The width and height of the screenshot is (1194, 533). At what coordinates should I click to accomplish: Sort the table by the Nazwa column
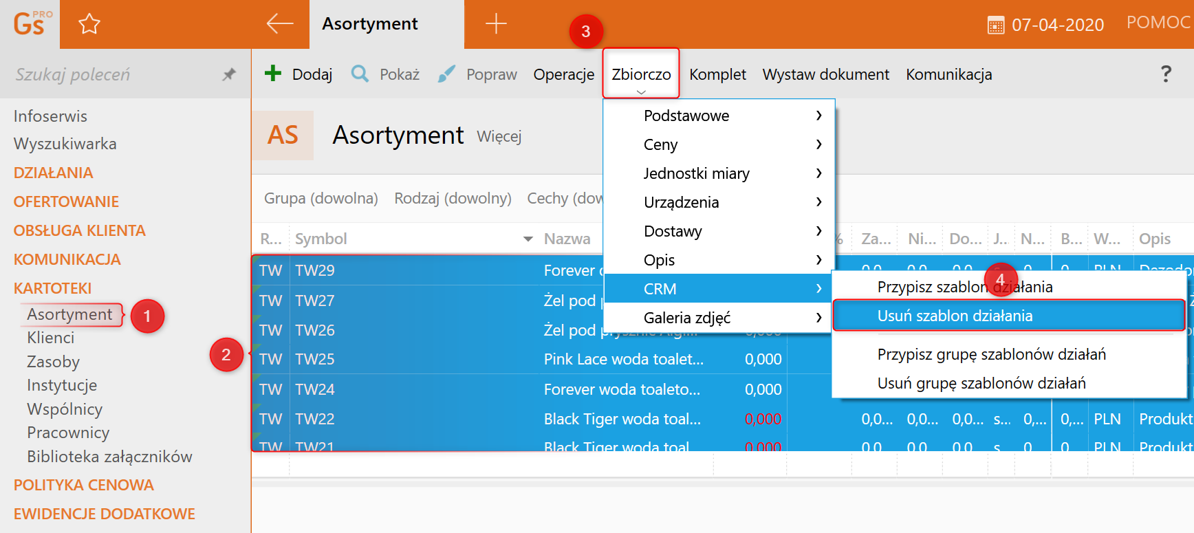[567, 239]
